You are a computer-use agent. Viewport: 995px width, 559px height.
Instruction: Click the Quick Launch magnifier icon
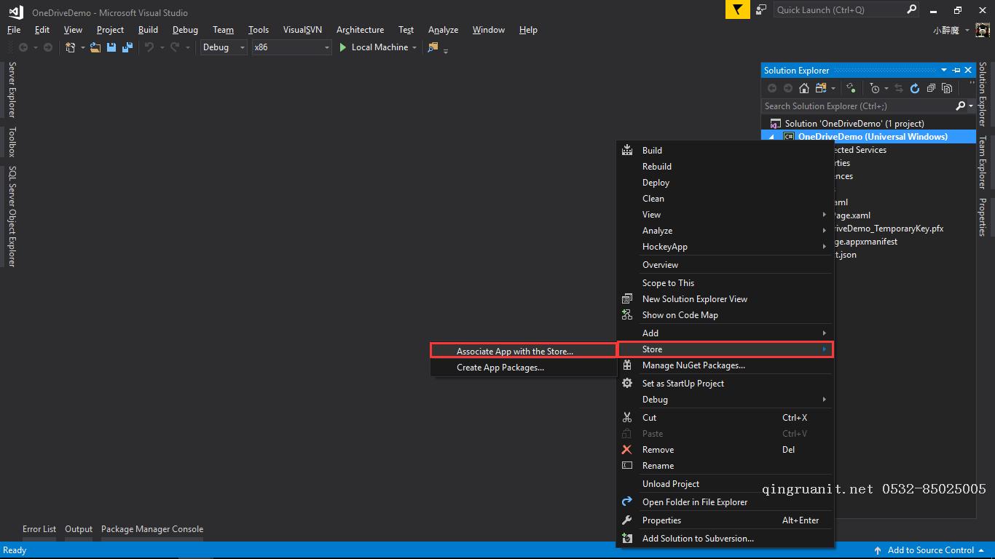point(911,9)
